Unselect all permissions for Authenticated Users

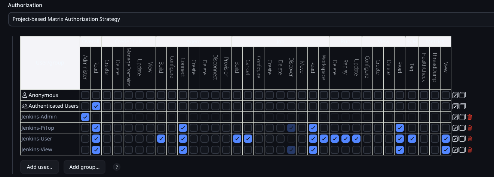point(463,106)
